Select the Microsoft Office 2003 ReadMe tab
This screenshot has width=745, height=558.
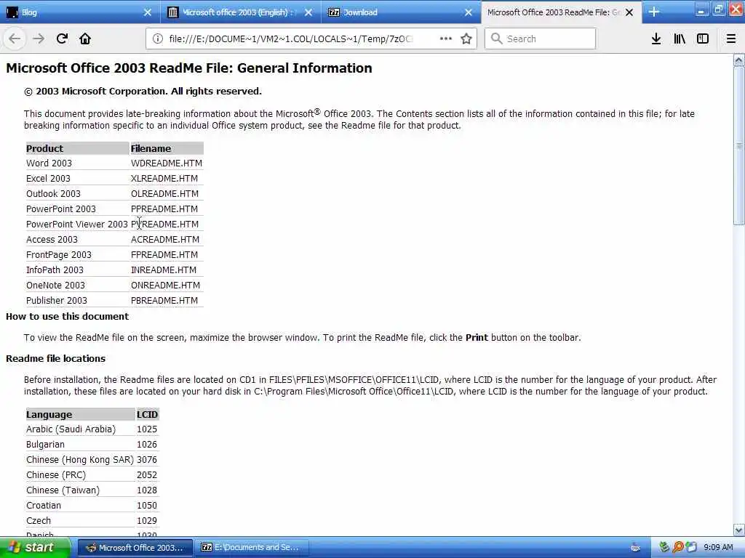tap(554, 12)
